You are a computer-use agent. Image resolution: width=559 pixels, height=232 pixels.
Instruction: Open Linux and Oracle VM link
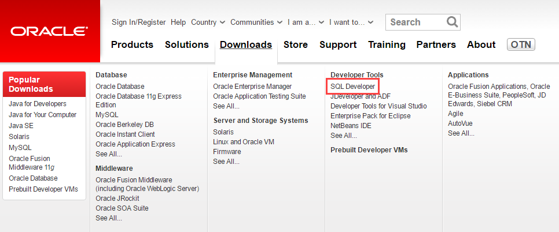[x=244, y=142]
